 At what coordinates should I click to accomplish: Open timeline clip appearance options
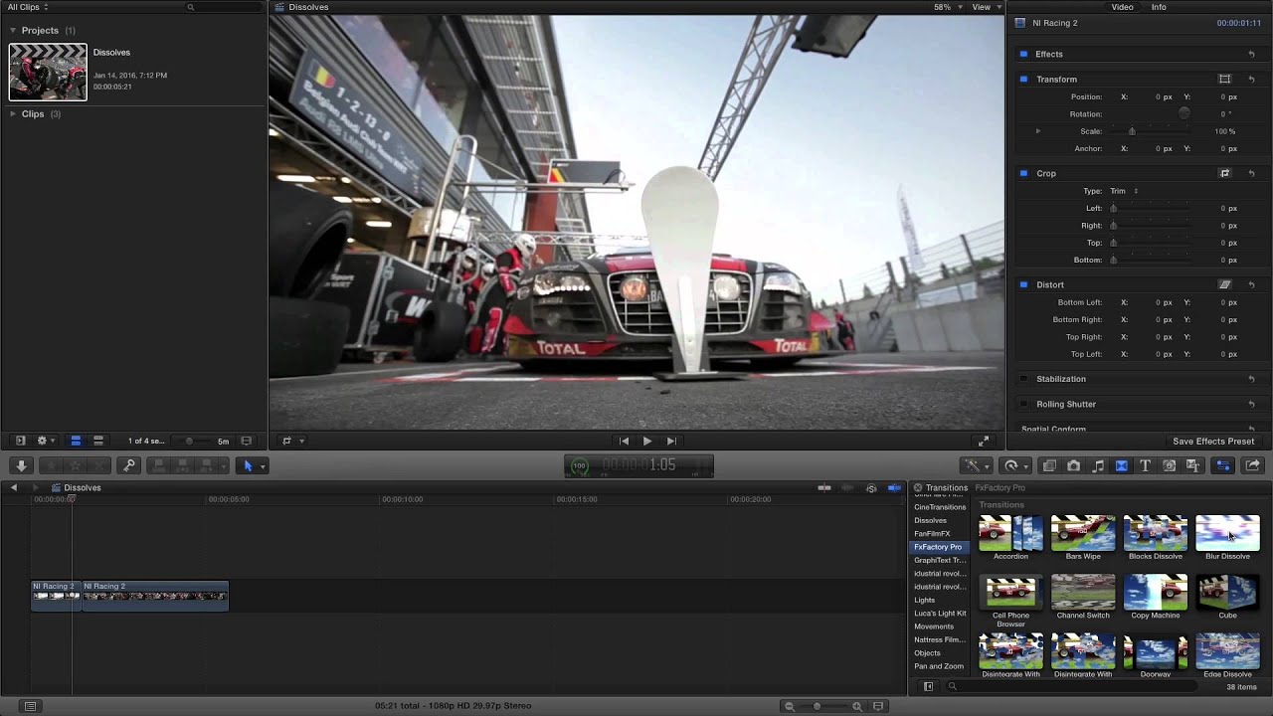[x=878, y=706]
